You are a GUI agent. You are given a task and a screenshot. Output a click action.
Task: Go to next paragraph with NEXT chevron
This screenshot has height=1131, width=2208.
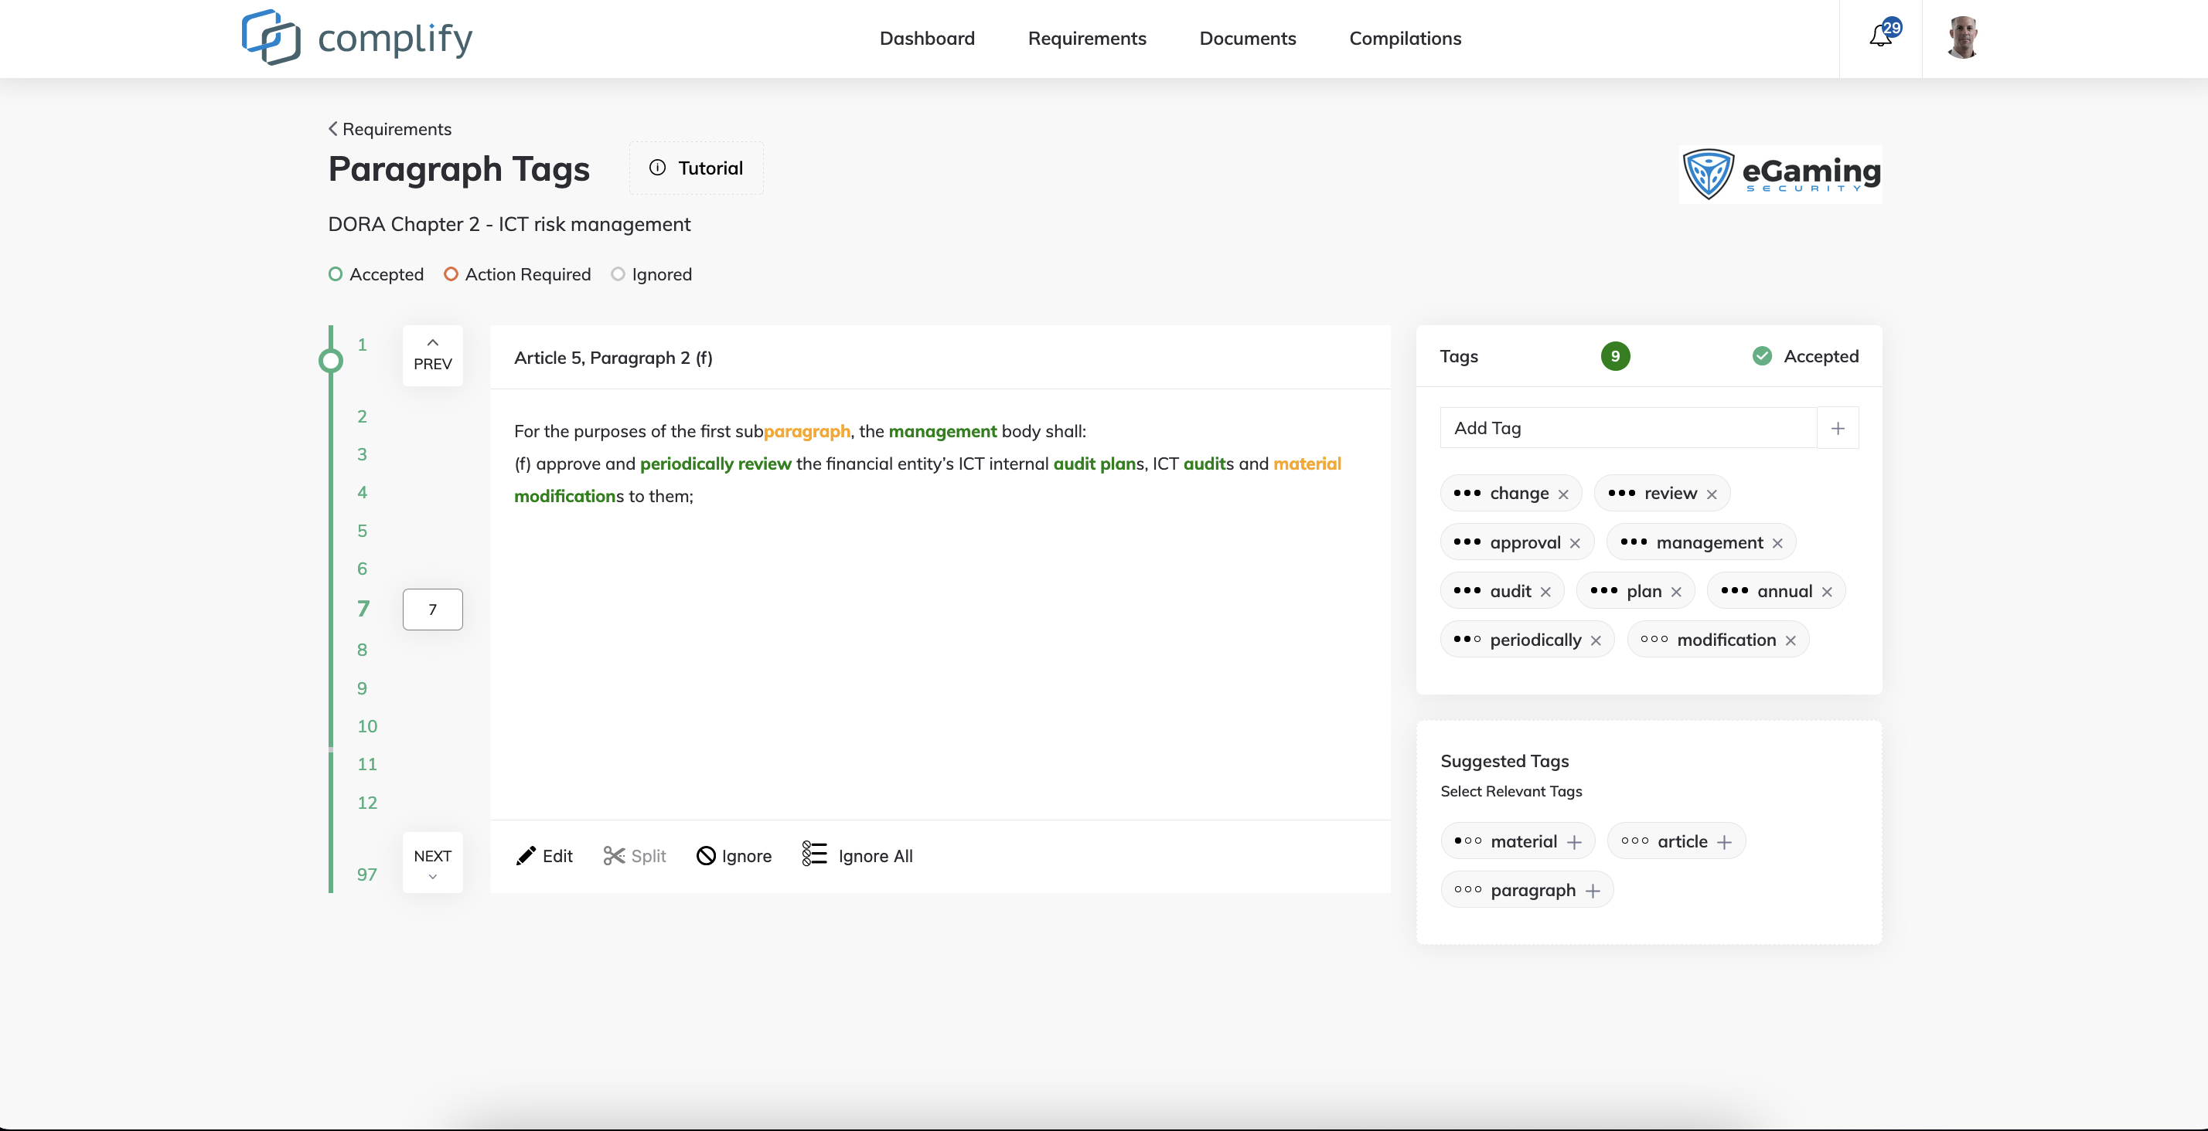click(x=433, y=877)
